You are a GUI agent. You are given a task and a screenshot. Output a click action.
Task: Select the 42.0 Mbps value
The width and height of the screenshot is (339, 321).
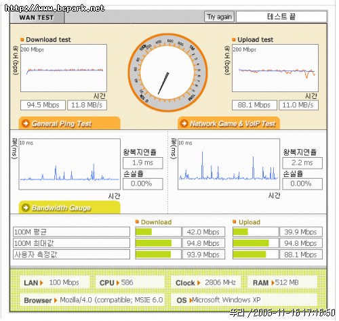(203, 232)
